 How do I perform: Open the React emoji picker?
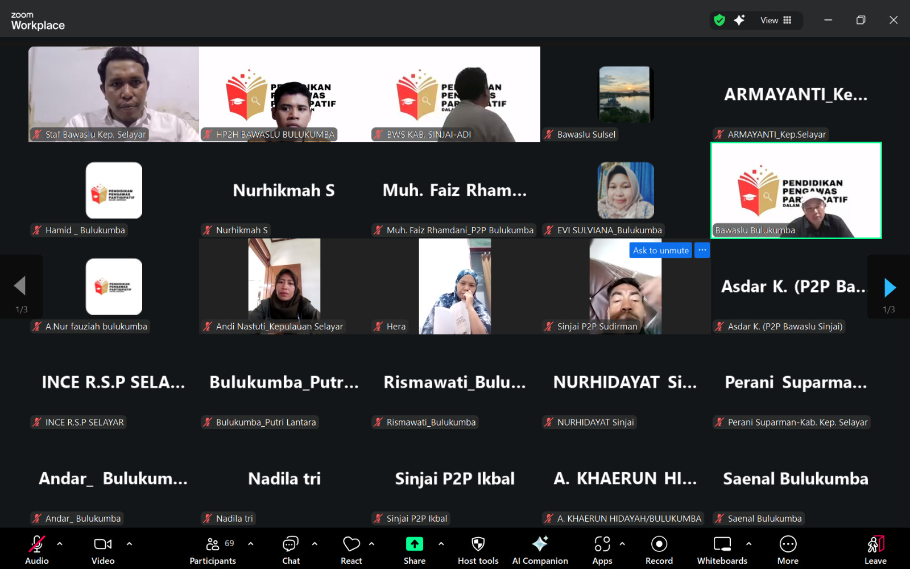[x=351, y=548]
